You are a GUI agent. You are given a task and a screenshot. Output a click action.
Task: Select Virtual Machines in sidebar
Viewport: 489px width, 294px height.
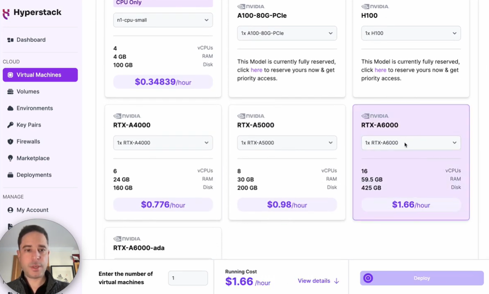[x=40, y=75]
